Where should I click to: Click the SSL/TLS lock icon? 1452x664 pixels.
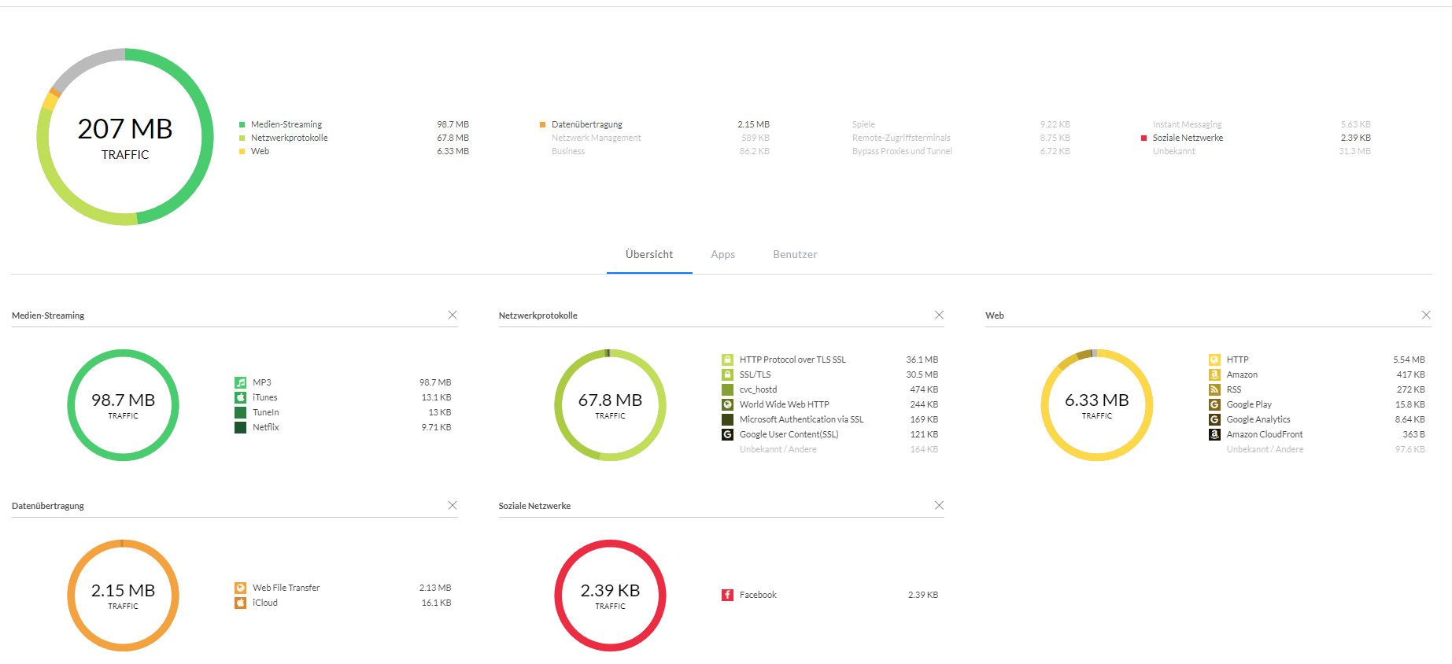click(727, 374)
